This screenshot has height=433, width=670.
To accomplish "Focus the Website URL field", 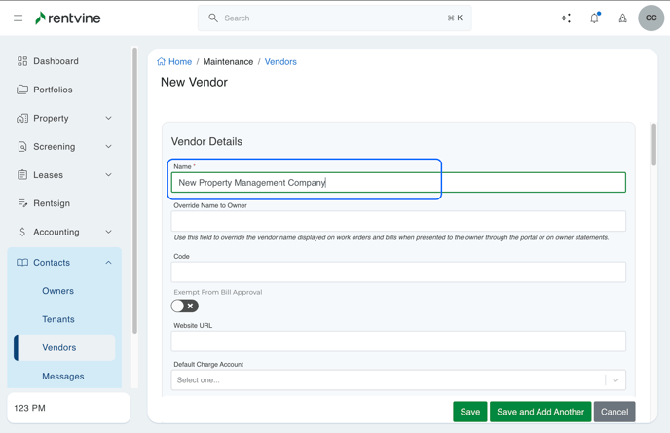I will click(x=398, y=342).
